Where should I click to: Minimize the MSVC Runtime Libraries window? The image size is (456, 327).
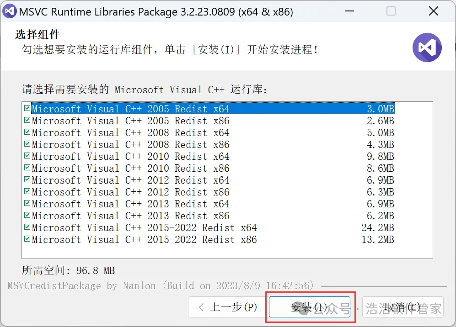[x=349, y=11]
